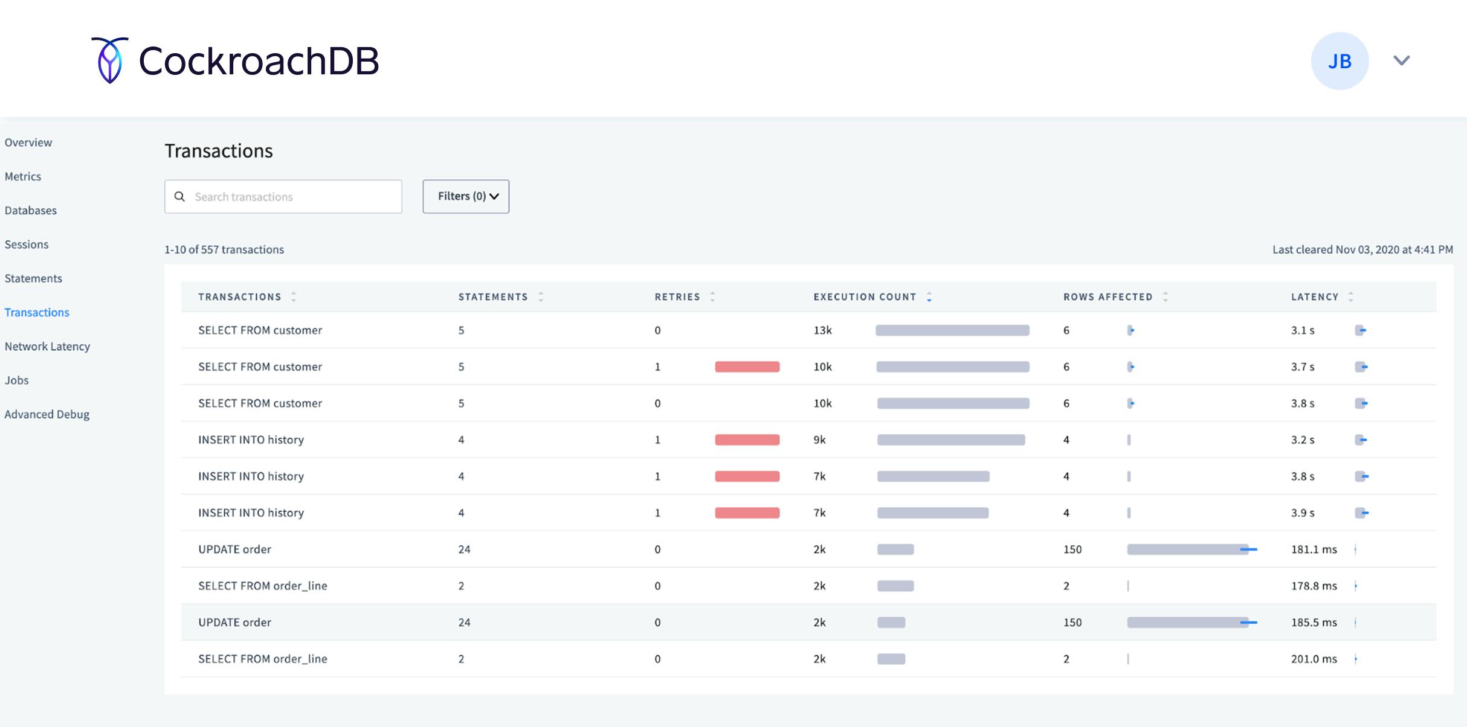Screen dimensions: 1467x727
Task: Click the search magnifier icon
Action: tap(179, 197)
